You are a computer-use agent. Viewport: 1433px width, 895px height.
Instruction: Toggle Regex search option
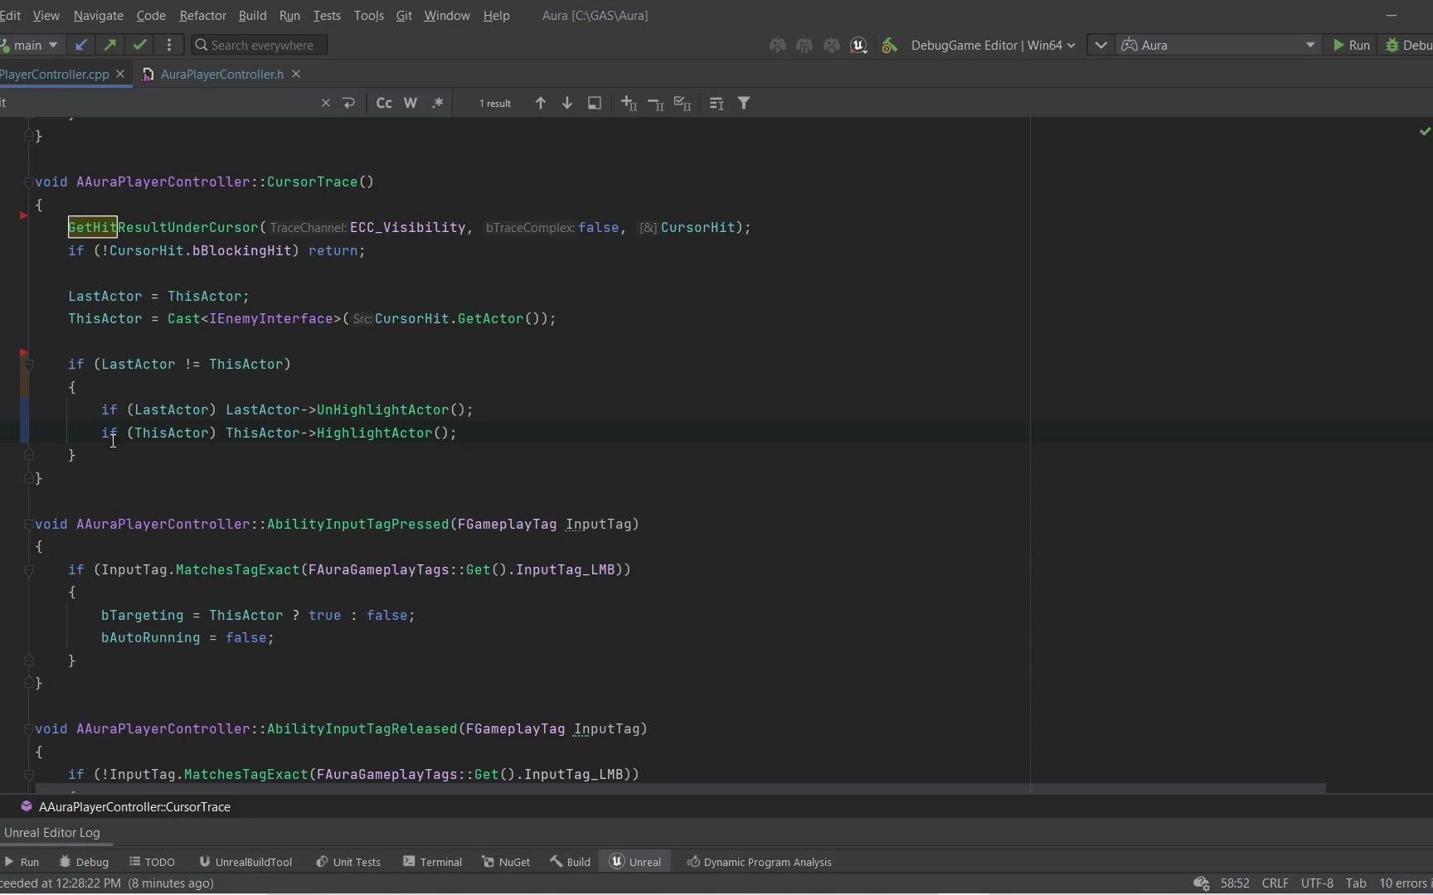point(437,103)
